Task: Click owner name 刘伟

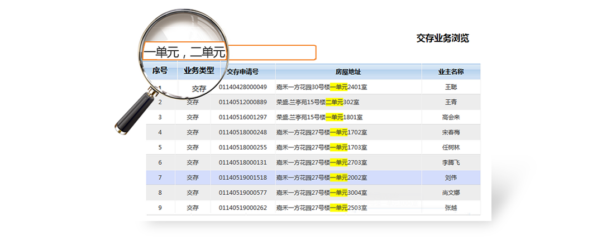Action: [x=451, y=177]
